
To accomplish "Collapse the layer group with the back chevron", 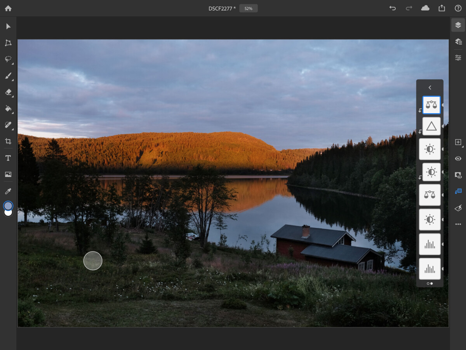I will pyautogui.click(x=430, y=87).
